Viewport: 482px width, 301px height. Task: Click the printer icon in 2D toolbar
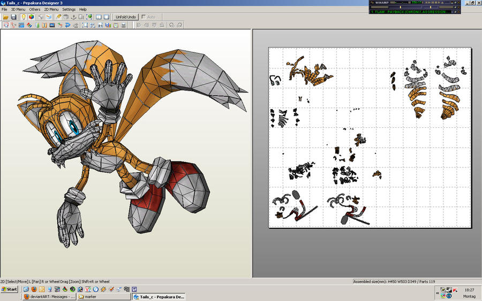124,25
